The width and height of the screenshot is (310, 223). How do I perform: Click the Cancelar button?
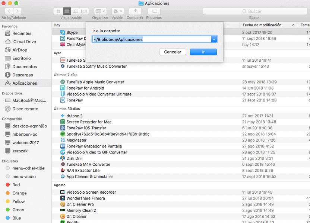tap(173, 52)
